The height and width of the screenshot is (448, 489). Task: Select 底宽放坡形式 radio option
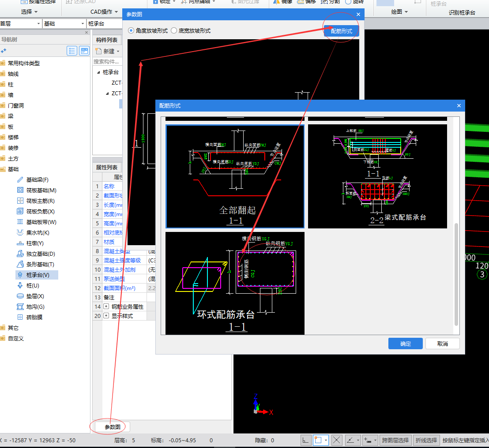tap(174, 30)
